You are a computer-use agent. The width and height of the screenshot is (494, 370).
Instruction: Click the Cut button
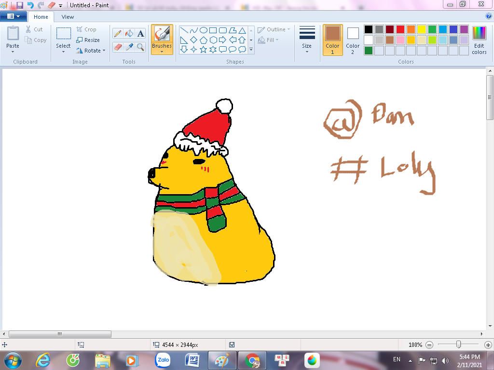coord(34,29)
